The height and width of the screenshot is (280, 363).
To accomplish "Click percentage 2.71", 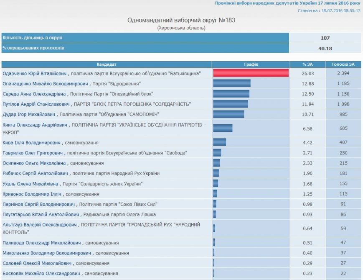I will 308,153.
